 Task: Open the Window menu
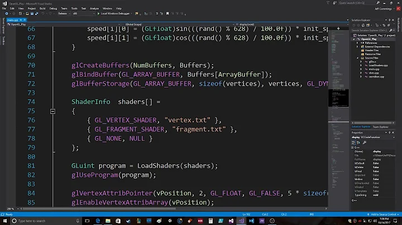[x=107, y=8]
